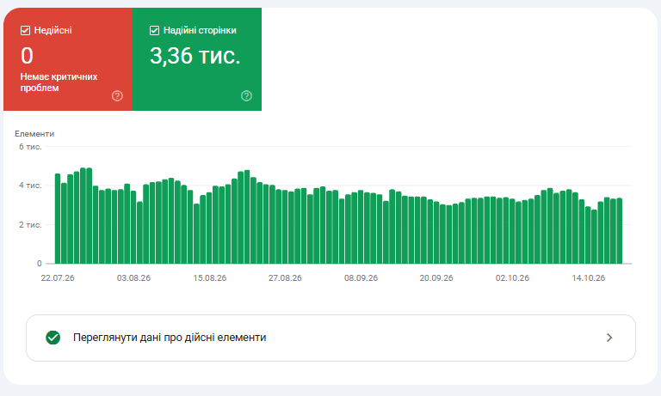Click help icon in red Недійсні card
661x396 pixels.
(x=117, y=96)
